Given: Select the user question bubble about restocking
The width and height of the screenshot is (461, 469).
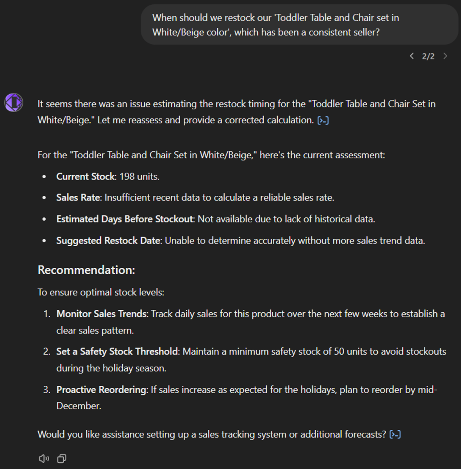Looking at the screenshot, I should click(x=300, y=25).
